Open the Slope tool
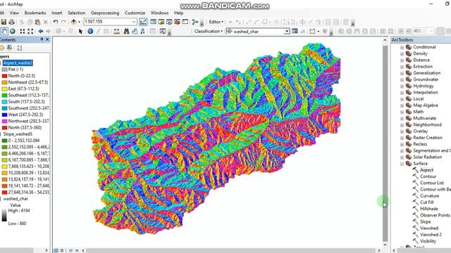This screenshot has width=451, height=253. tap(425, 221)
